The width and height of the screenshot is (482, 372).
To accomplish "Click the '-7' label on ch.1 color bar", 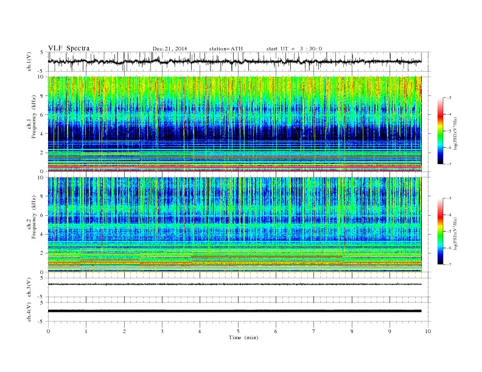I will tap(449, 164).
